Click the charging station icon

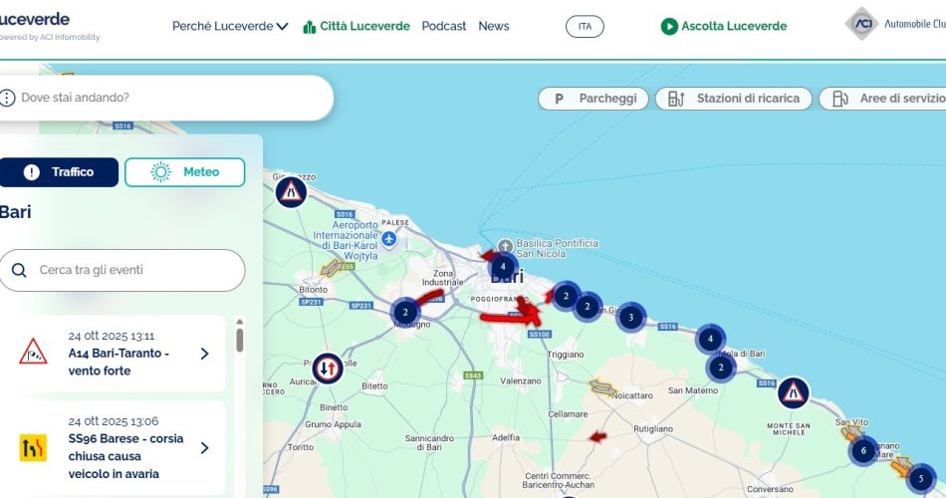pyautogui.click(x=676, y=99)
